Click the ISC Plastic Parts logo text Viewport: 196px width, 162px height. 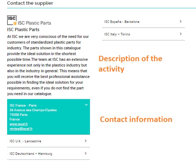[x=35, y=23]
